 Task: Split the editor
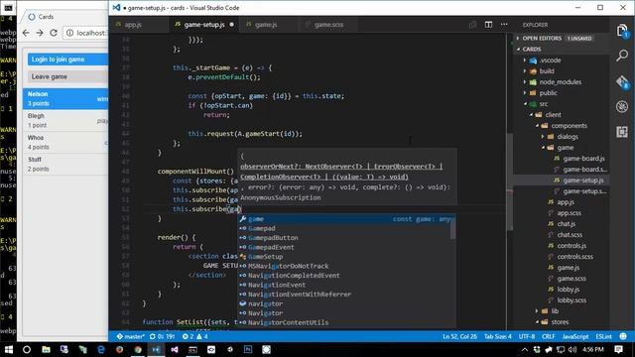tap(488, 25)
